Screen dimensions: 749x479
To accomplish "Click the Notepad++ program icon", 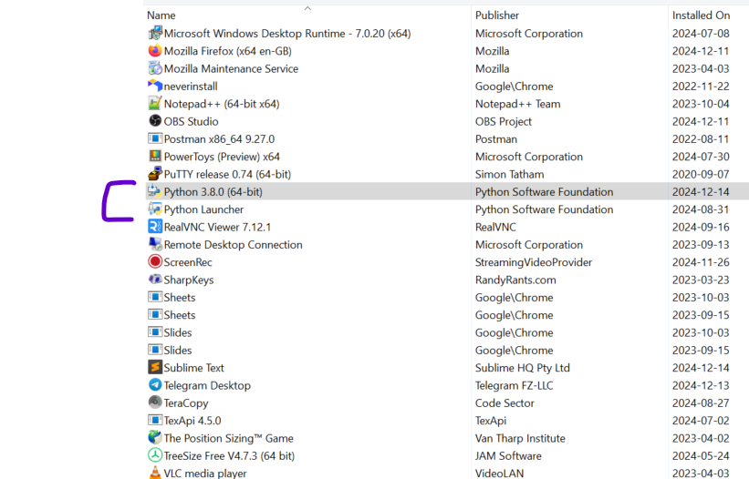I will tap(155, 104).
